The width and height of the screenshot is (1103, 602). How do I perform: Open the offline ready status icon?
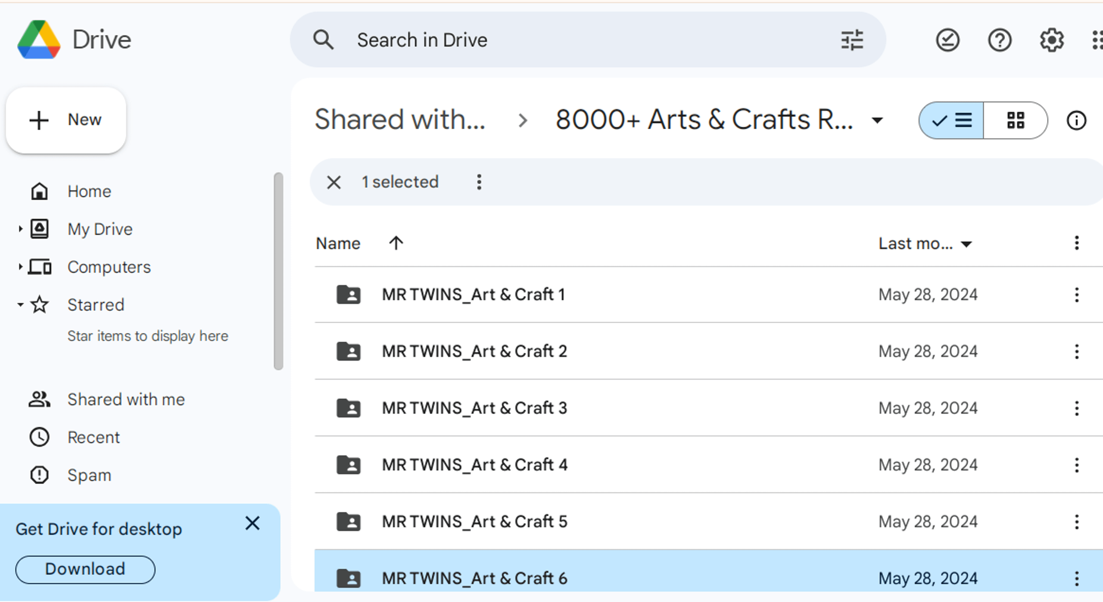point(947,40)
